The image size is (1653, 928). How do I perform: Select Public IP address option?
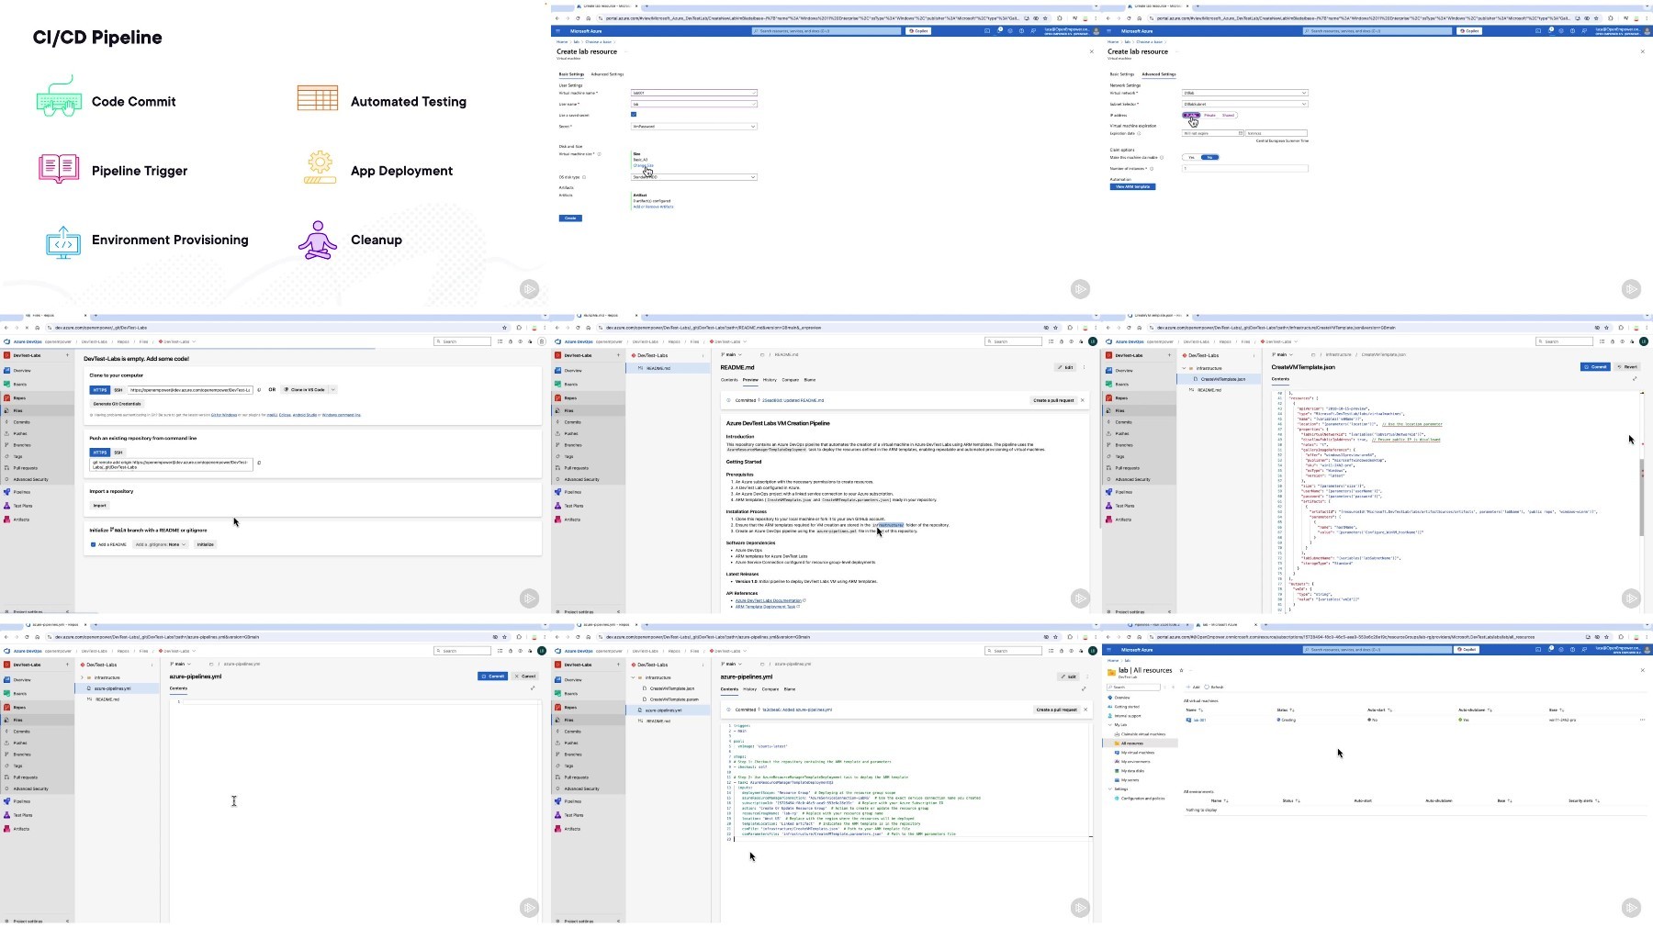(1191, 115)
